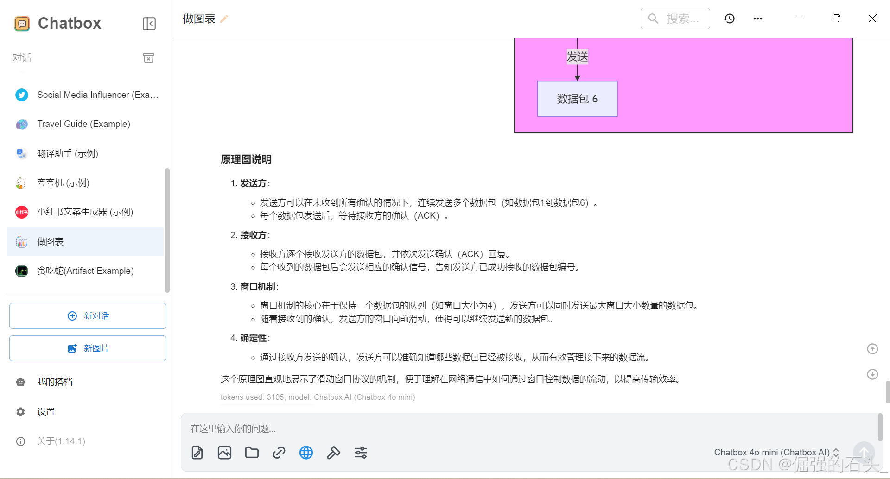This screenshot has height=479, width=890.
Task: Click the 发送 edge label in diagram
Action: pyautogui.click(x=577, y=57)
